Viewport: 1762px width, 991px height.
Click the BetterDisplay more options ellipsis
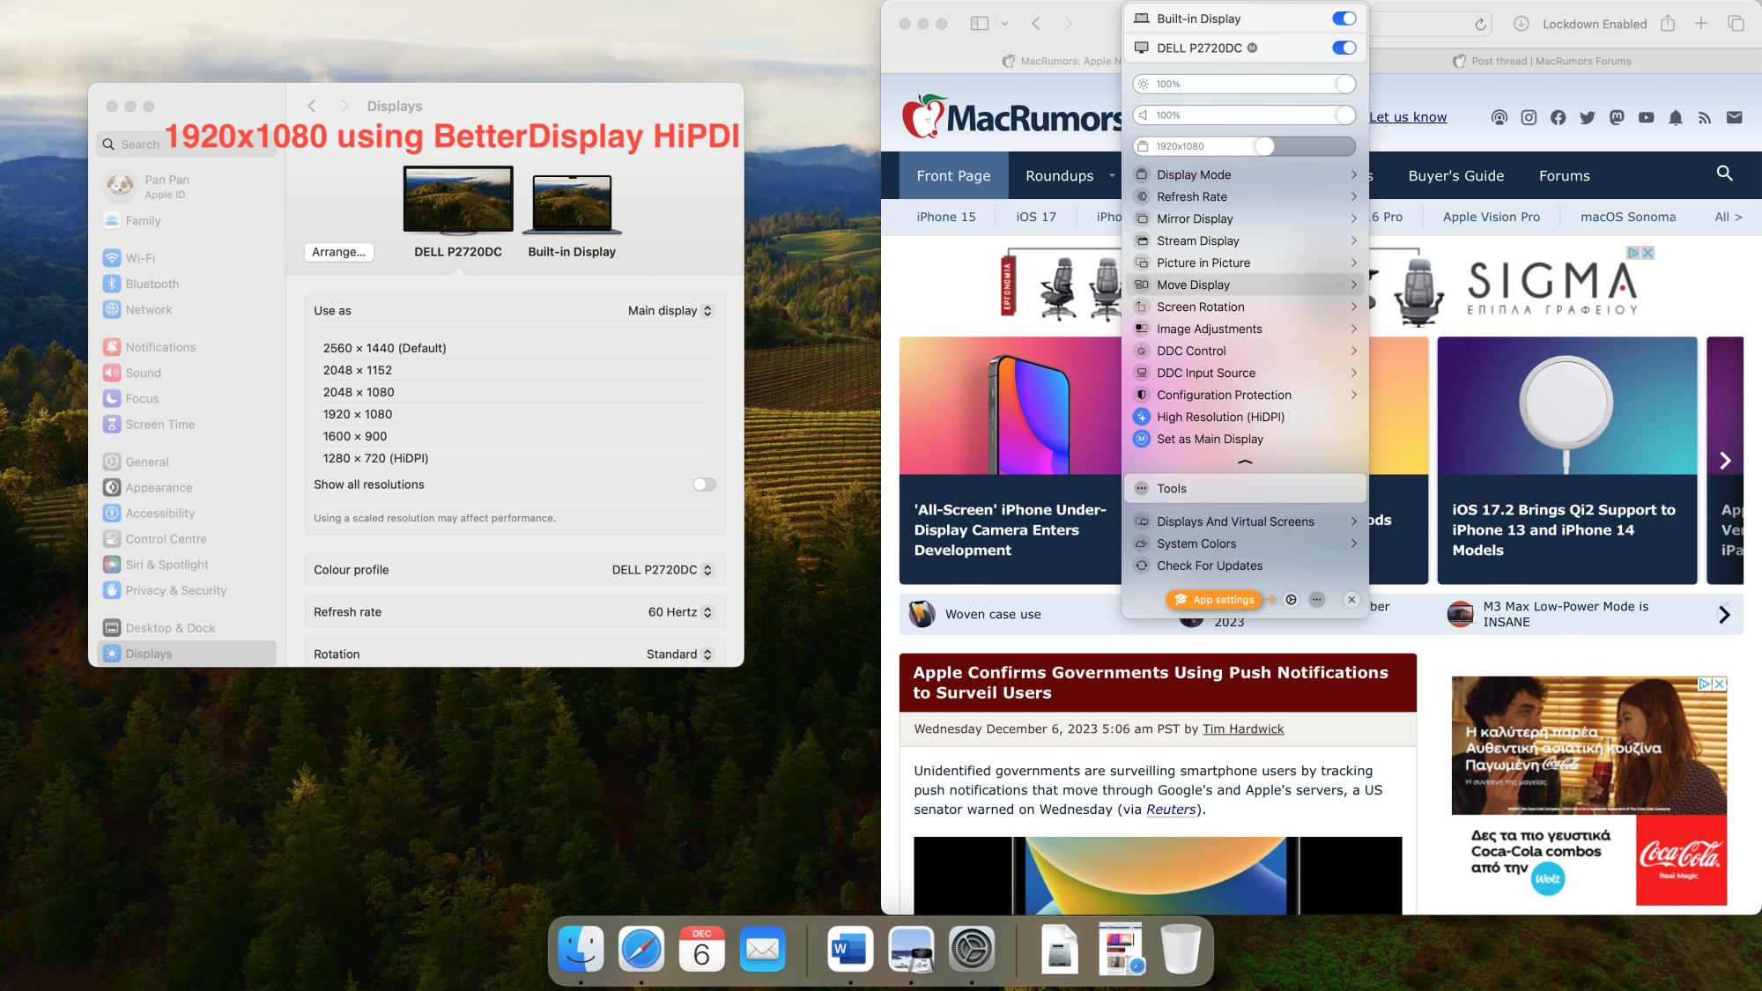coord(1317,600)
